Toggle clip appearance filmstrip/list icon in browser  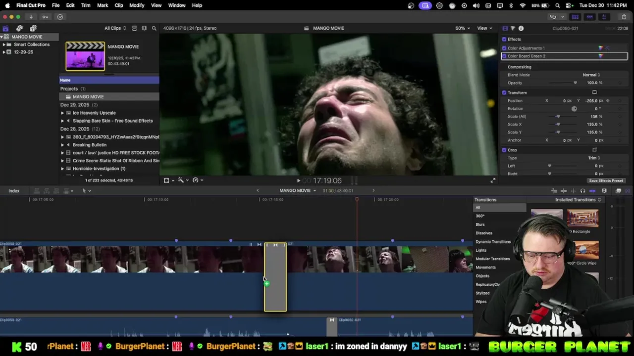coord(134,28)
